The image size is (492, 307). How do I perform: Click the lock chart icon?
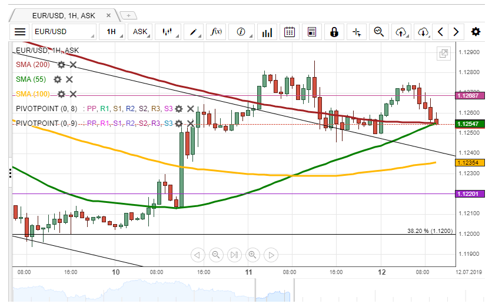pos(334,32)
